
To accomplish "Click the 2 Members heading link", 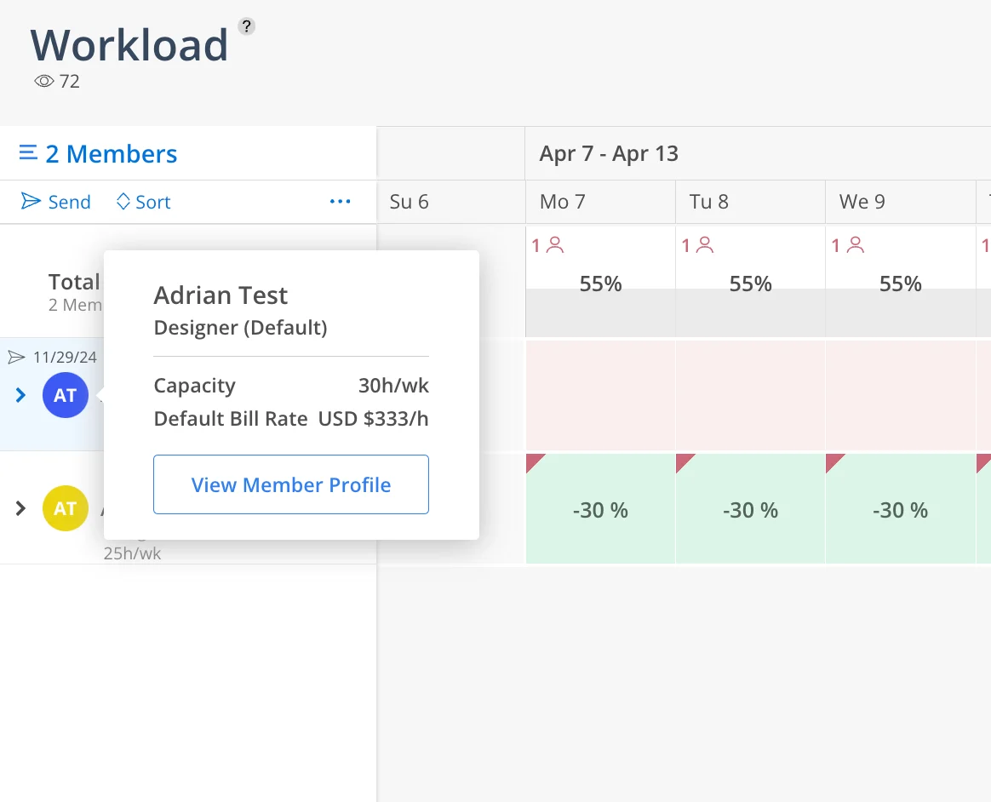I will 112,154.
